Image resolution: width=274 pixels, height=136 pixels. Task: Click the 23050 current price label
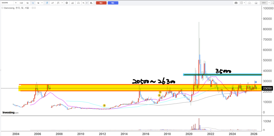(x=267, y=88)
